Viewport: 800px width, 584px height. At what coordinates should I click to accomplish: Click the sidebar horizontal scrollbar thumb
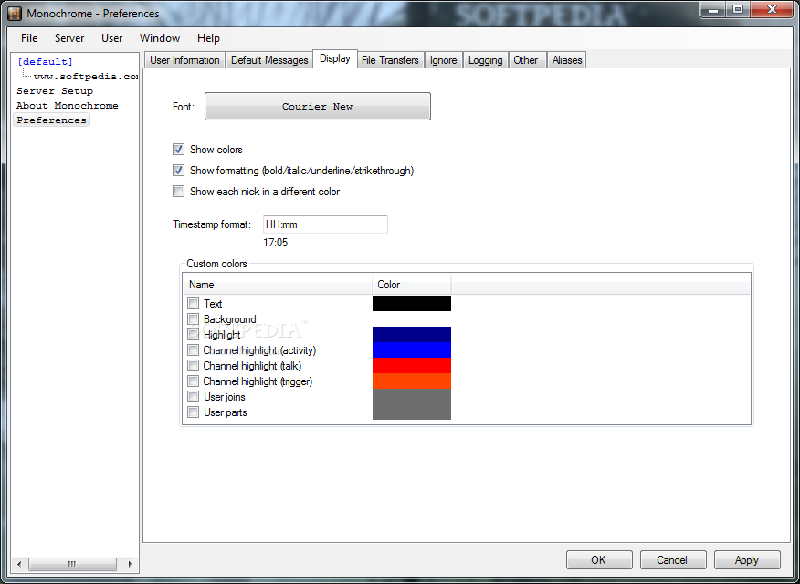point(72,564)
